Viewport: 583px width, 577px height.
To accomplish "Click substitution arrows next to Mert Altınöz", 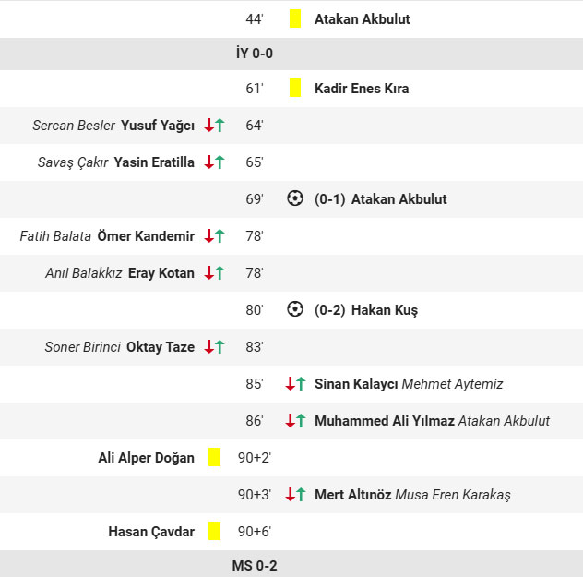I will (x=295, y=495).
